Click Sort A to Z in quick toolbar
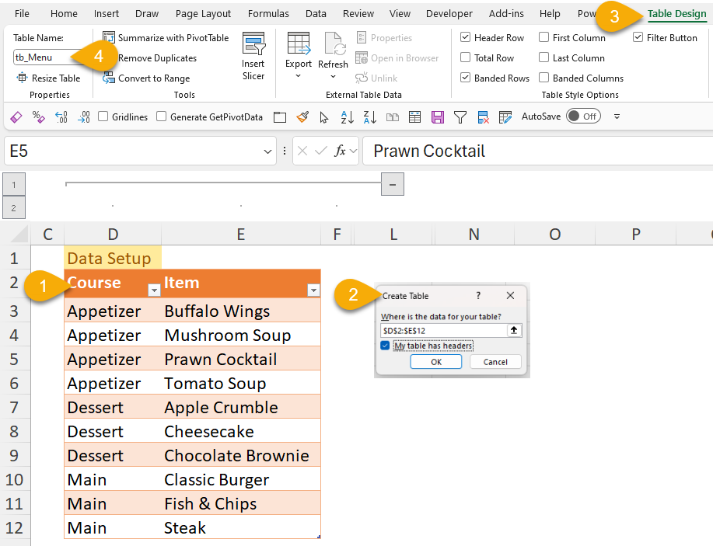This screenshot has height=546, width=713. click(348, 117)
